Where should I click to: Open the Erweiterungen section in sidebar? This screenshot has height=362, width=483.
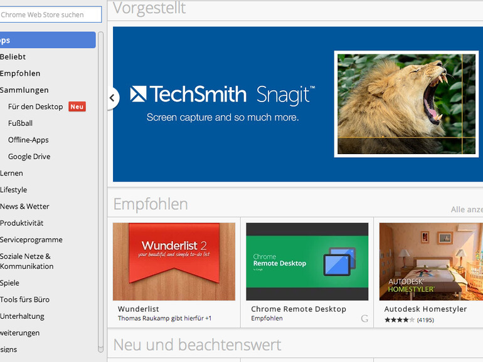click(x=19, y=333)
